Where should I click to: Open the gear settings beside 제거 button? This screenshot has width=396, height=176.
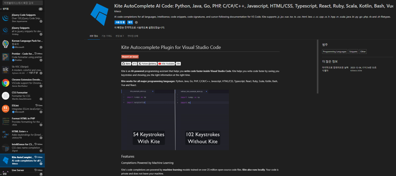136,23
